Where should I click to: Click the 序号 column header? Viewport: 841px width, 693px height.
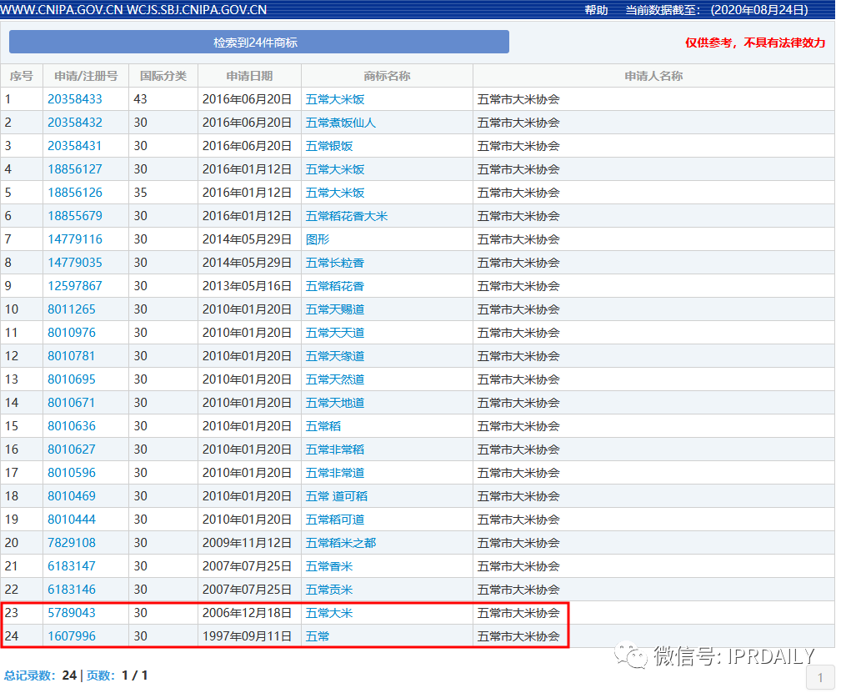click(22, 76)
